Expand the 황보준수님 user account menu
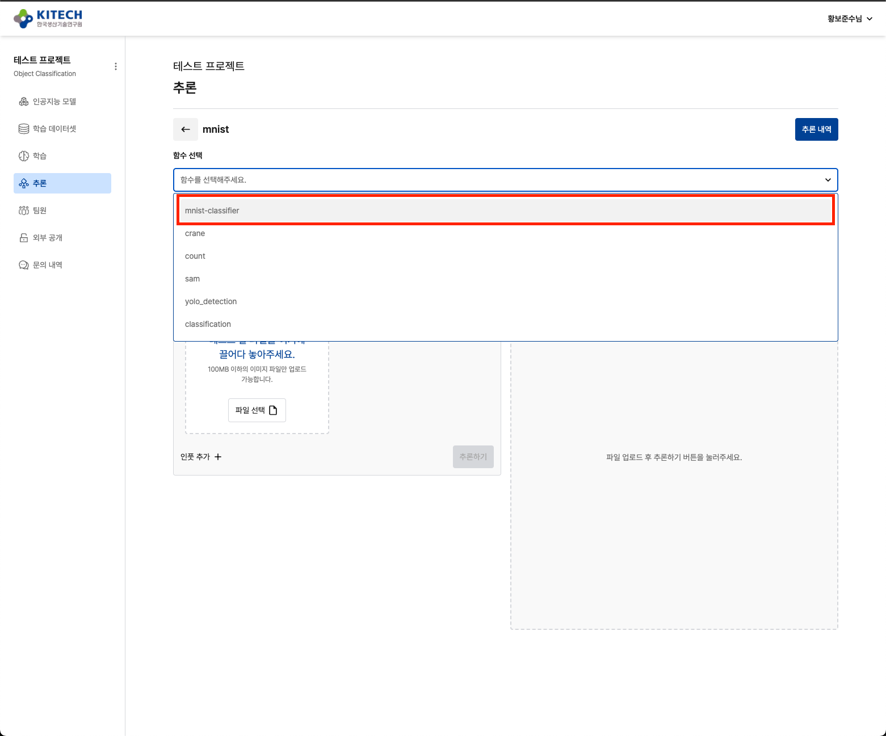The width and height of the screenshot is (886, 736). point(850,19)
